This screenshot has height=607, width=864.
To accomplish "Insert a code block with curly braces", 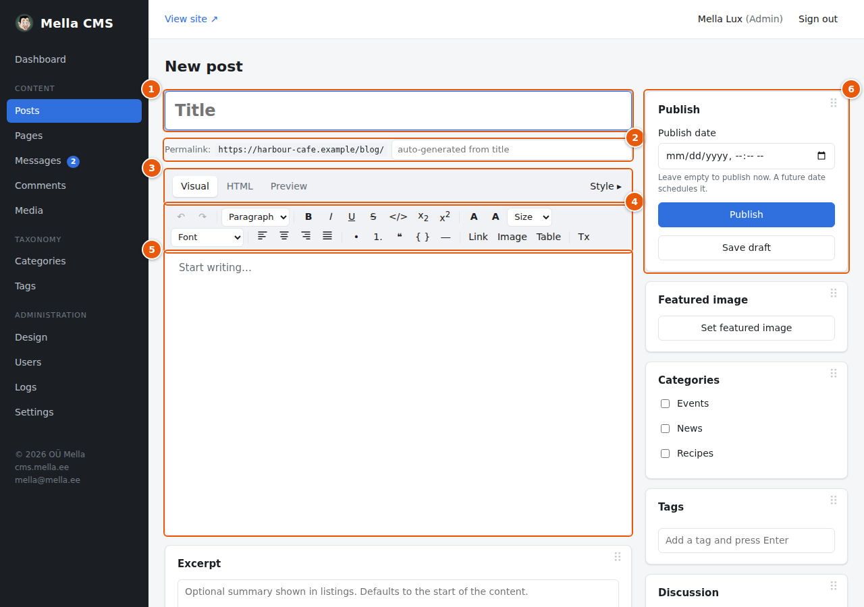I will pos(423,237).
